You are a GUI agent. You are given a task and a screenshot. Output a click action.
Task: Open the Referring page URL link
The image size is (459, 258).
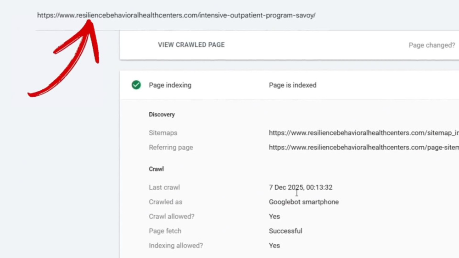tap(364, 148)
